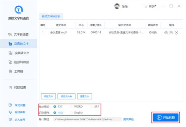Click output name 会议录音-迅捷文字转语音-1...
186x127 pixels.
click(x=126, y=32)
